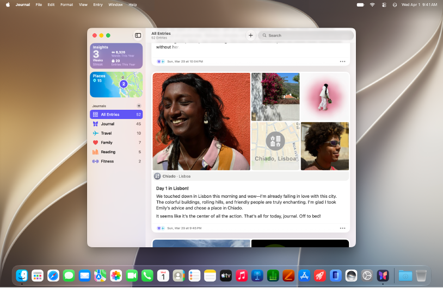
Task: Open Messages from the Dock
Action: pyautogui.click(x=69, y=276)
